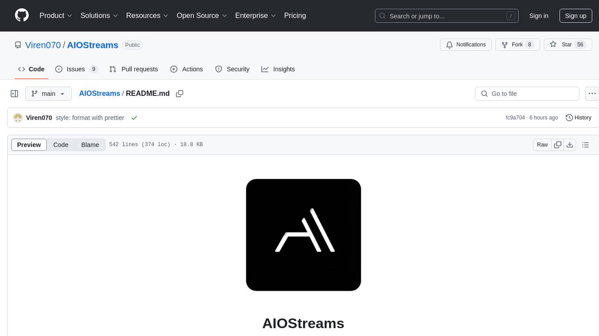Expand the Resources menu
The image size is (599, 336).
(147, 15)
